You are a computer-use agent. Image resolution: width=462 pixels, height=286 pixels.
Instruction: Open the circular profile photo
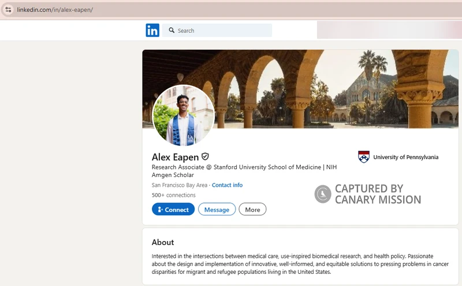pyautogui.click(x=183, y=116)
